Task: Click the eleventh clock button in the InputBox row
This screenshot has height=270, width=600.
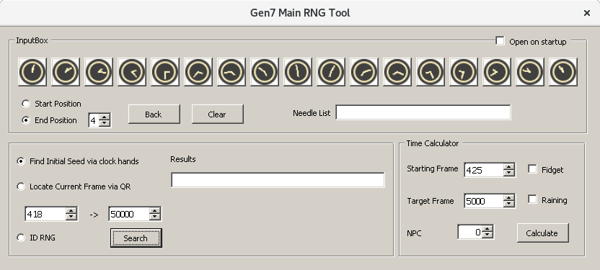Action: (x=364, y=72)
